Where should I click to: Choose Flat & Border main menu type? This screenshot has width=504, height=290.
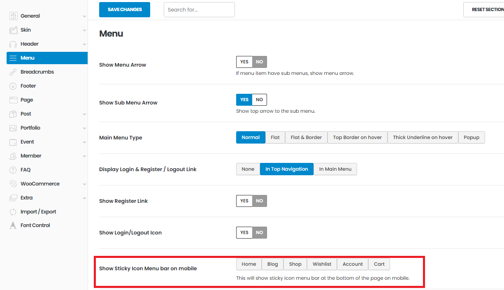(x=306, y=137)
